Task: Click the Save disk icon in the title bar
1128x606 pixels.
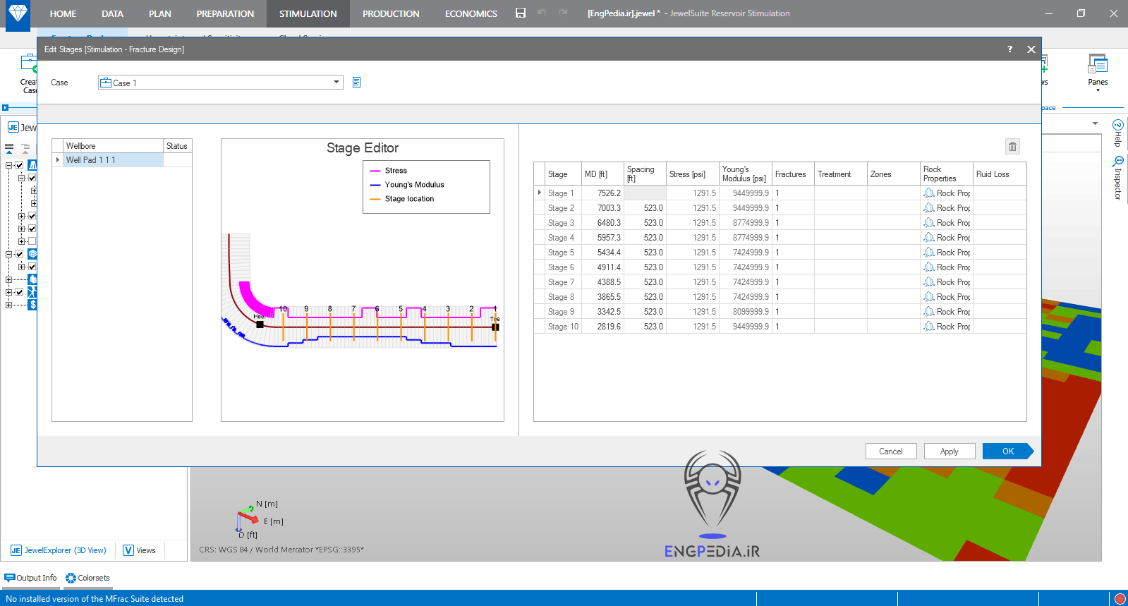Action: click(x=521, y=13)
